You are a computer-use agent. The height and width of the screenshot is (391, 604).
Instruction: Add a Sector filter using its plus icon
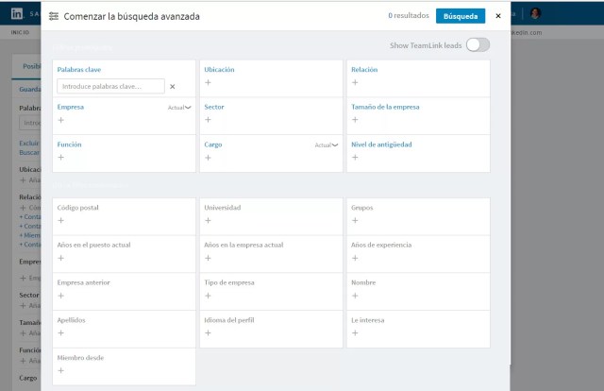tap(208, 120)
